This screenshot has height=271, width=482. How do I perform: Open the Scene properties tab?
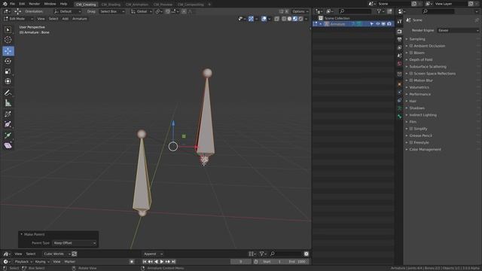(x=399, y=56)
